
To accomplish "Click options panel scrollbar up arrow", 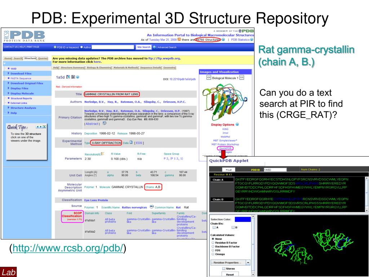I will (253, 216).
